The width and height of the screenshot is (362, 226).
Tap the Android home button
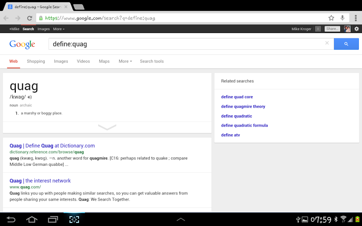(x=32, y=219)
